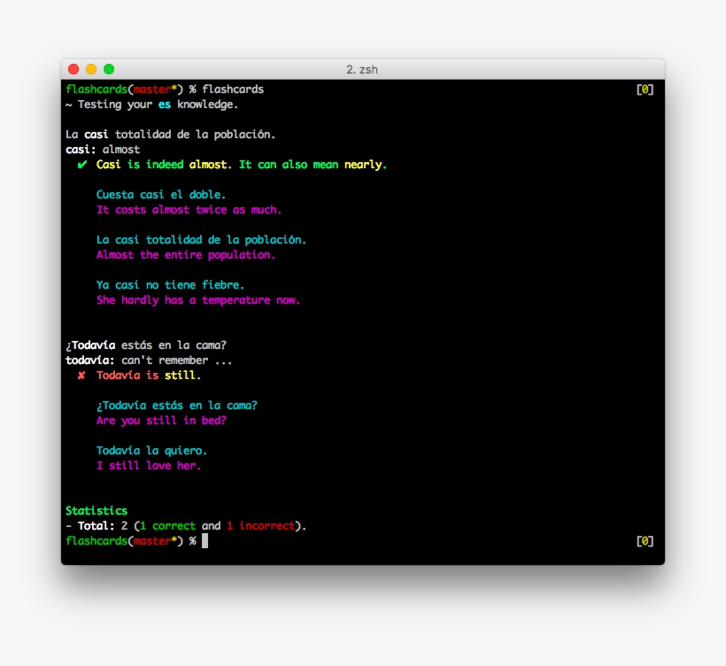Image resolution: width=726 pixels, height=666 pixels.
Task: Click the 'Todavía la quiero.' example sentence
Action: pyautogui.click(x=151, y=451)
